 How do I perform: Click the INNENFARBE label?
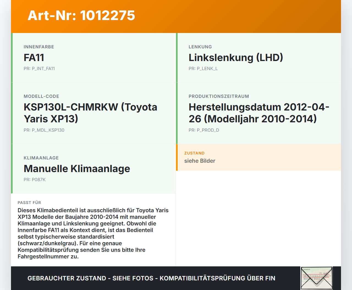(x=39, y=47)
